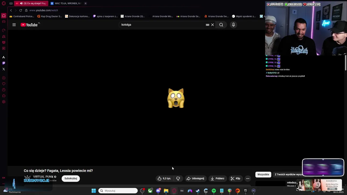Viewport: 347px width, 195px height.
Task: Focus the YouTube search field with 'kotolga'
Action: [163, 25]
